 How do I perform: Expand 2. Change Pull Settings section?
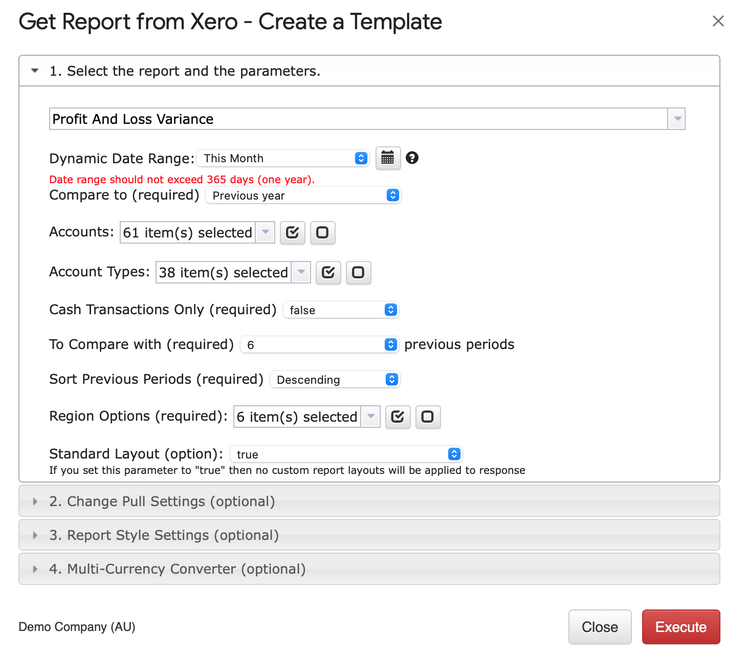click(369, 501)
